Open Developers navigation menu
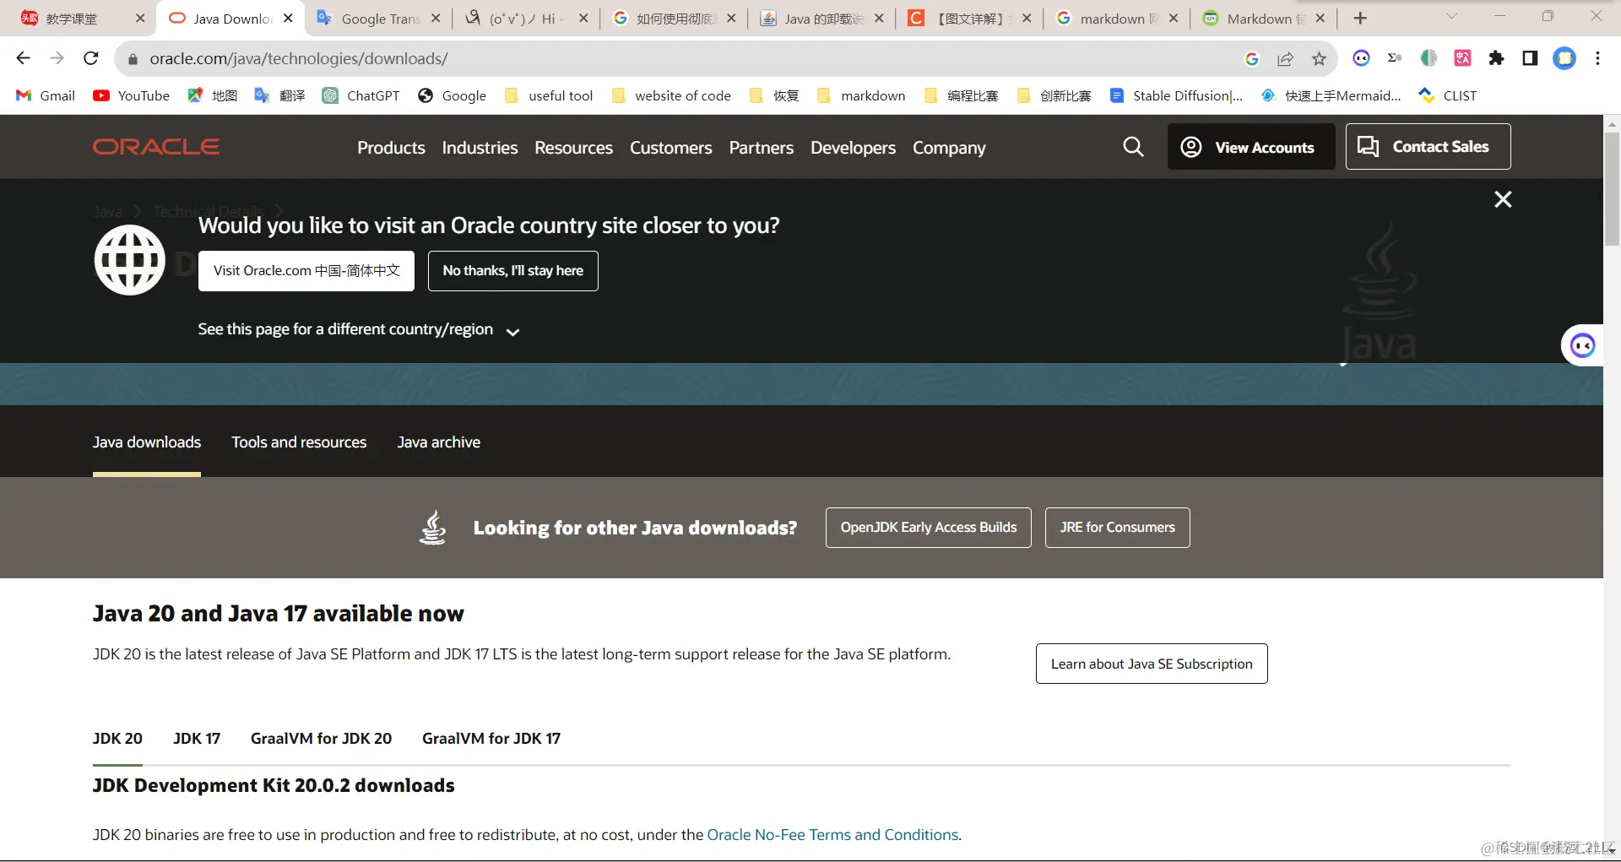Image resolution: width=1621 pixels, height=862 pixels. pos(853,148)
